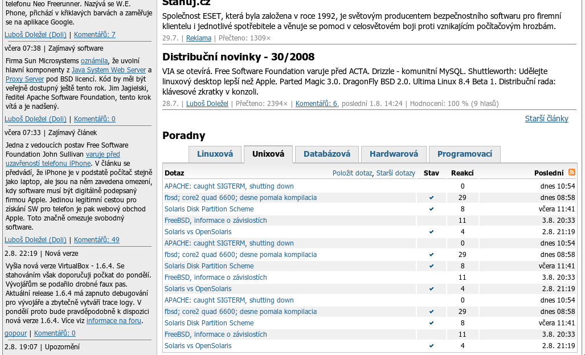
Task: Open the informace na foru link
Action: pos(114,321)
